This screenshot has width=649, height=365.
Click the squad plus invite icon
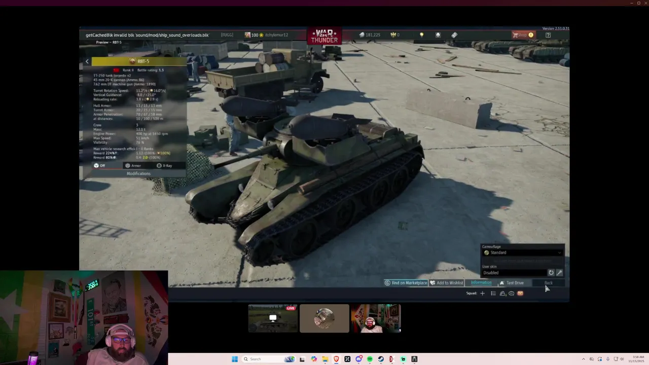(482, 293)
